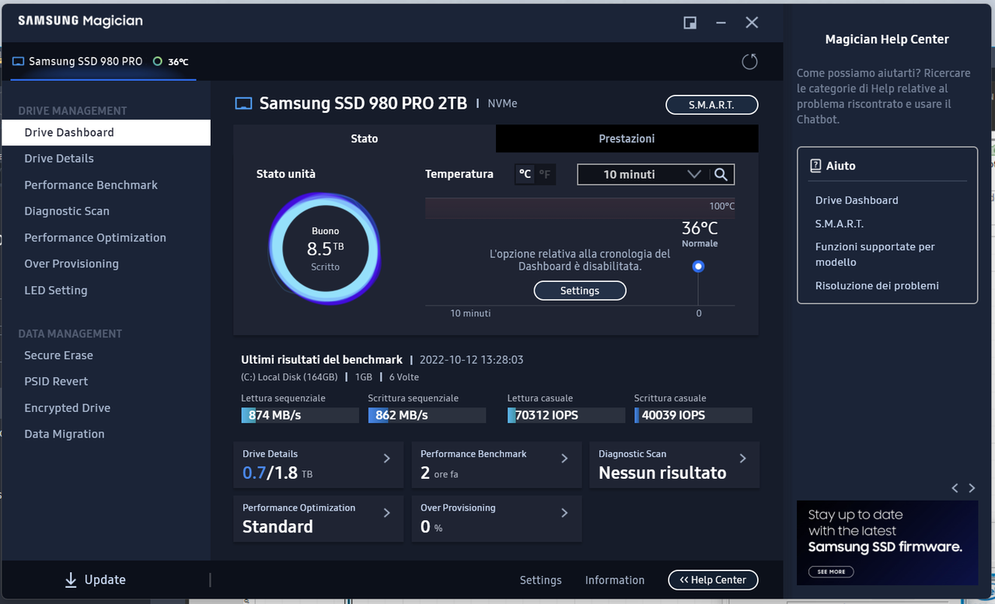
Task: Click the Settings button in temperature panel
Action: tap(580, 291)
